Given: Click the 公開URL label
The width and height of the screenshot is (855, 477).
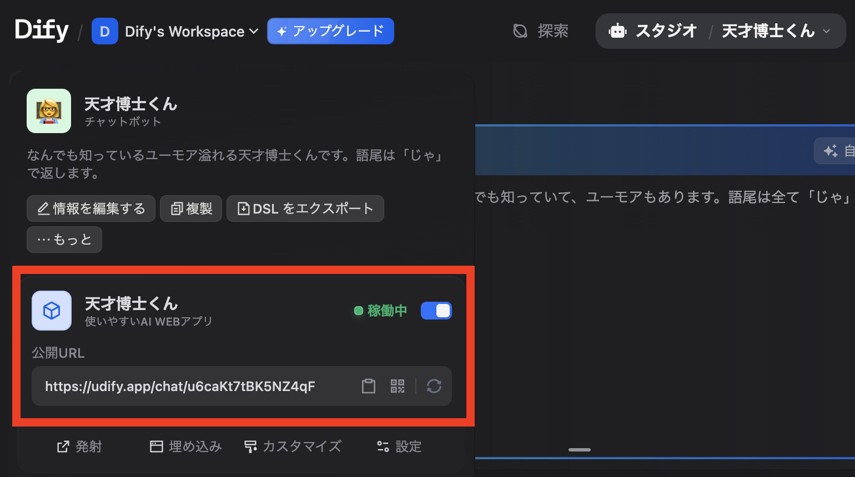Looking at the screenshot, I should pyautogui.click(x=58, y=353).
